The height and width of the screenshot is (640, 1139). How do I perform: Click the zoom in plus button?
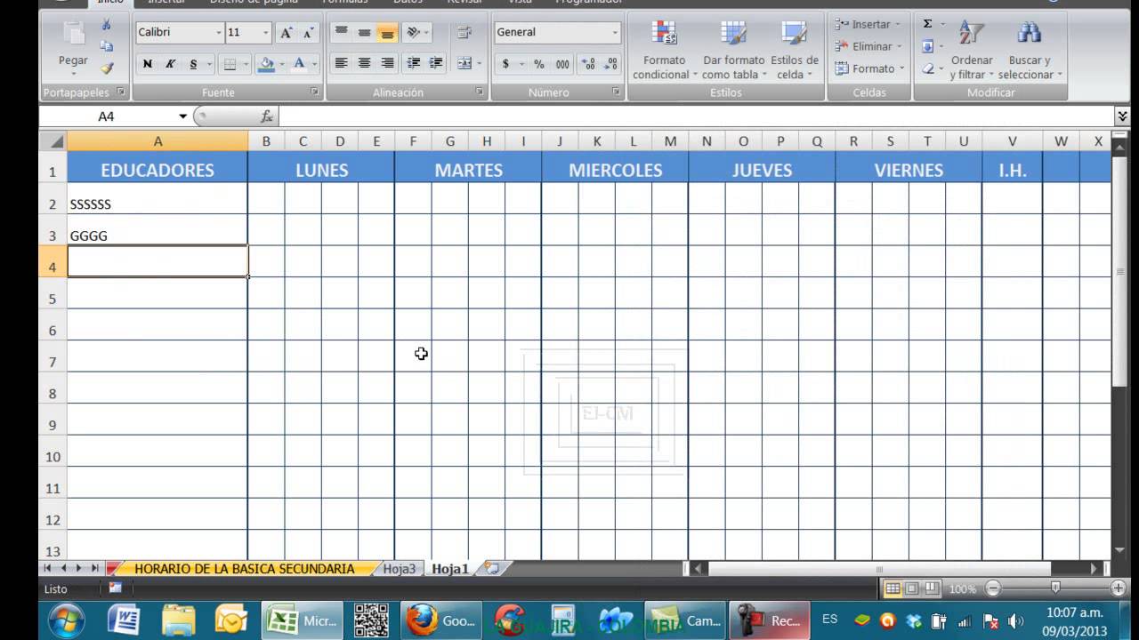1119,588
